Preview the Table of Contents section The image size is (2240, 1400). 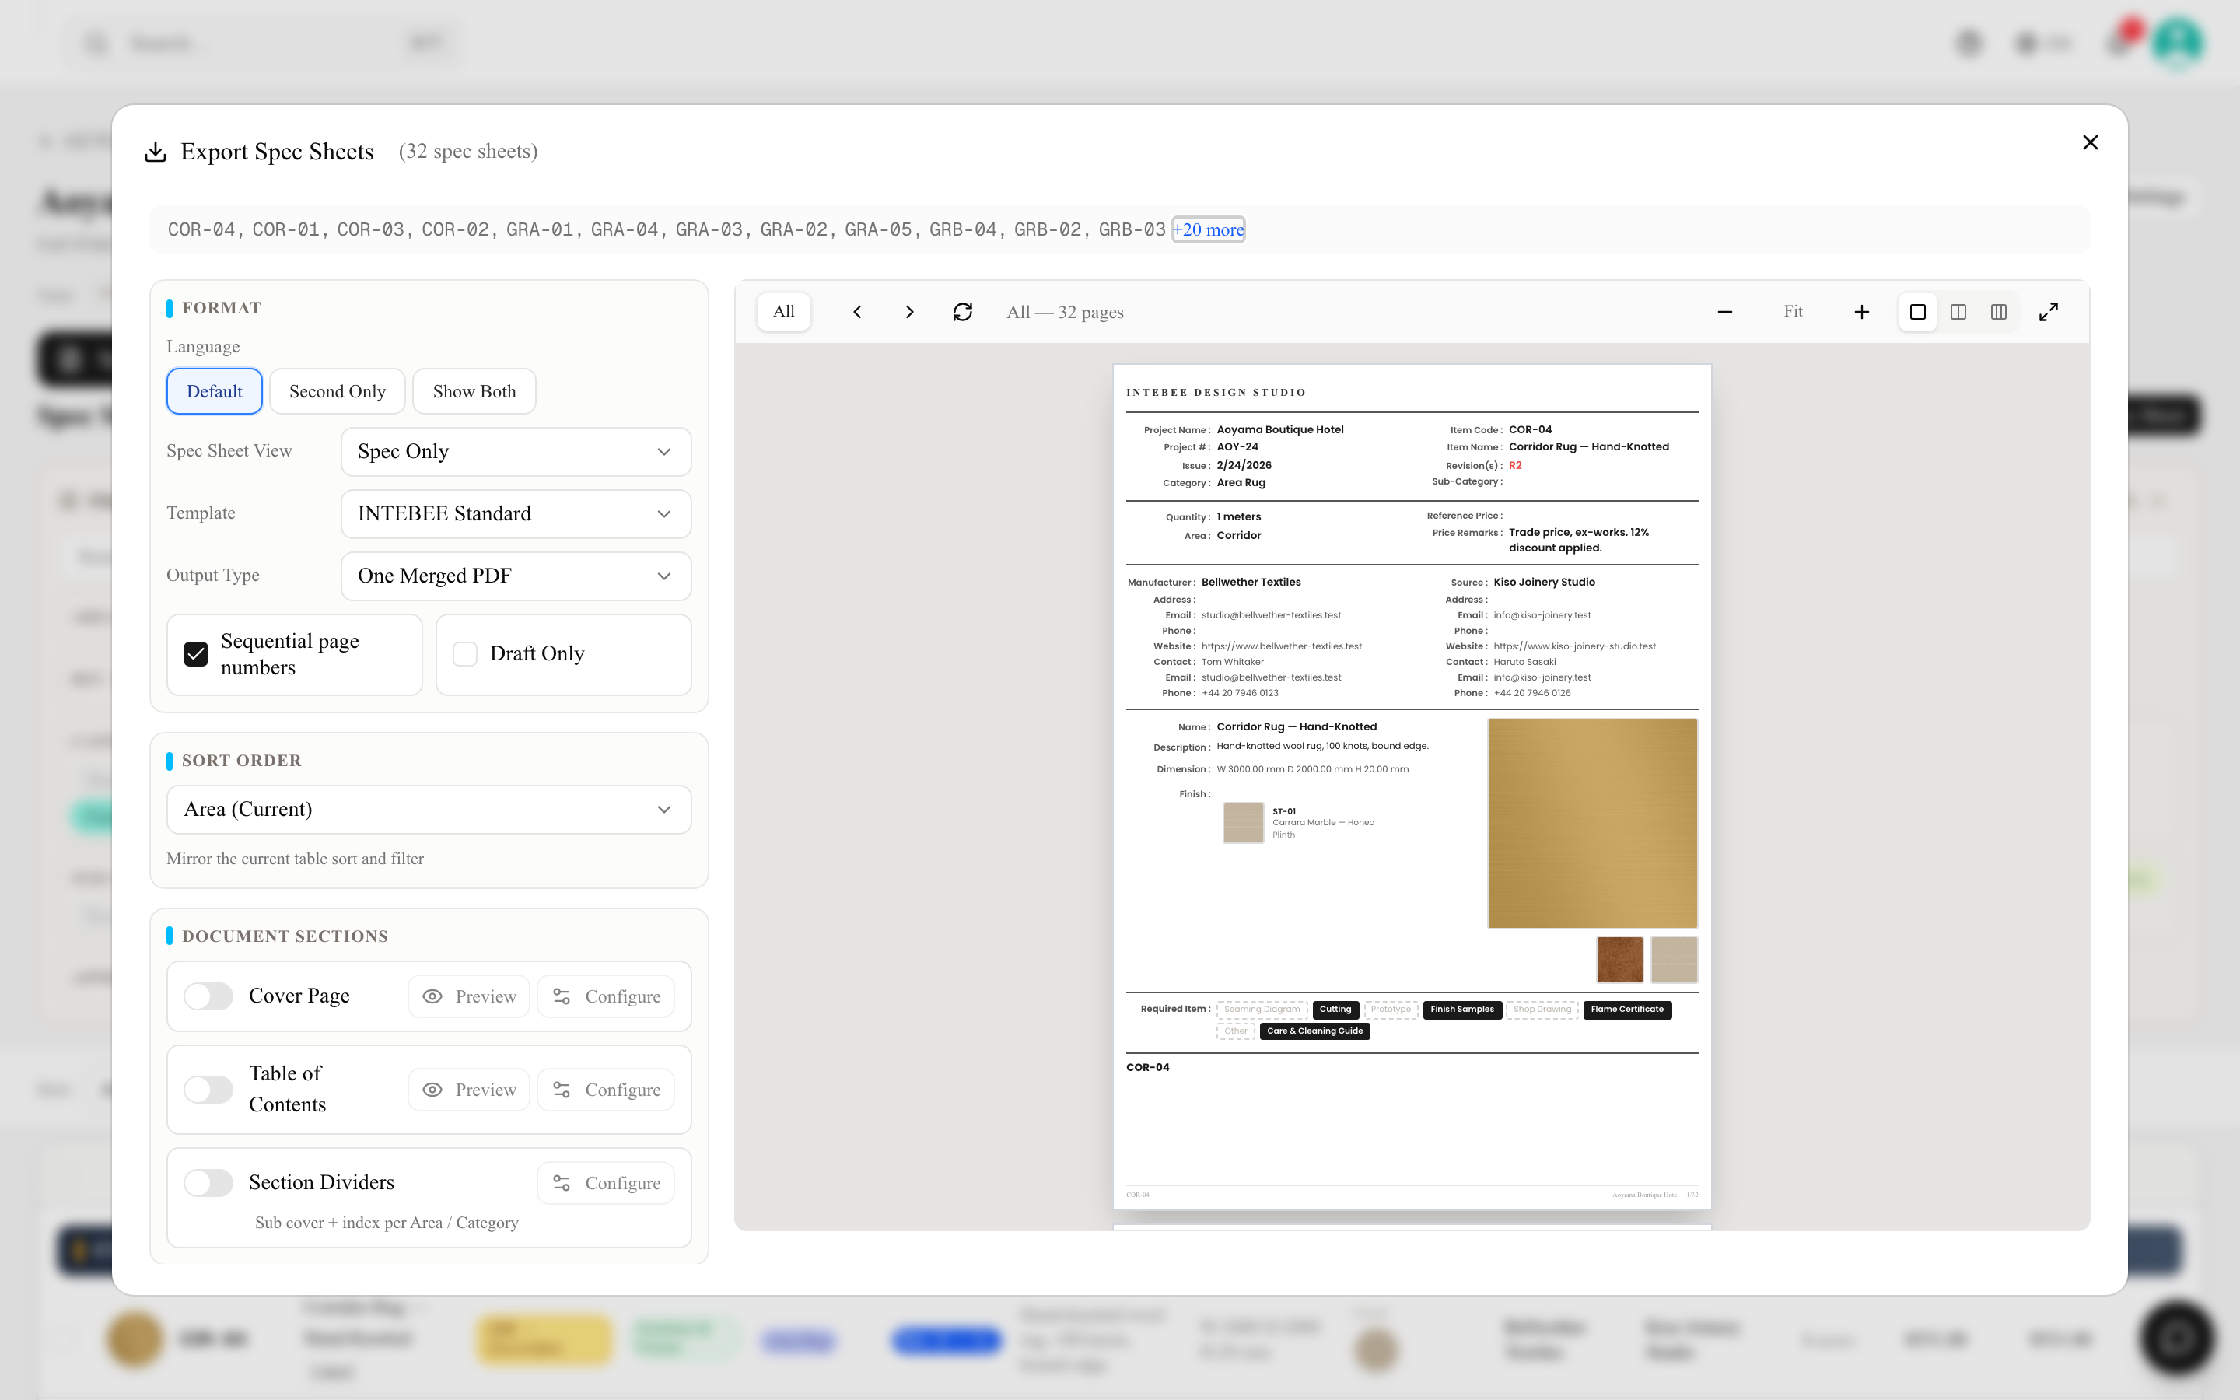(x=468, y=1090)
